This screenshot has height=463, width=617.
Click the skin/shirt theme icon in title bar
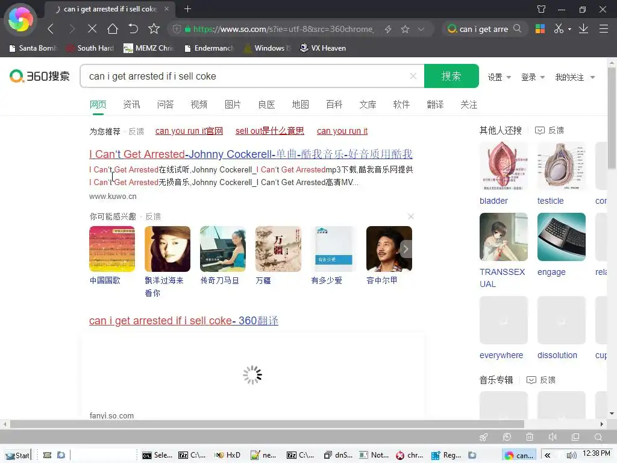pyautogui.click(x=542, y=9)
